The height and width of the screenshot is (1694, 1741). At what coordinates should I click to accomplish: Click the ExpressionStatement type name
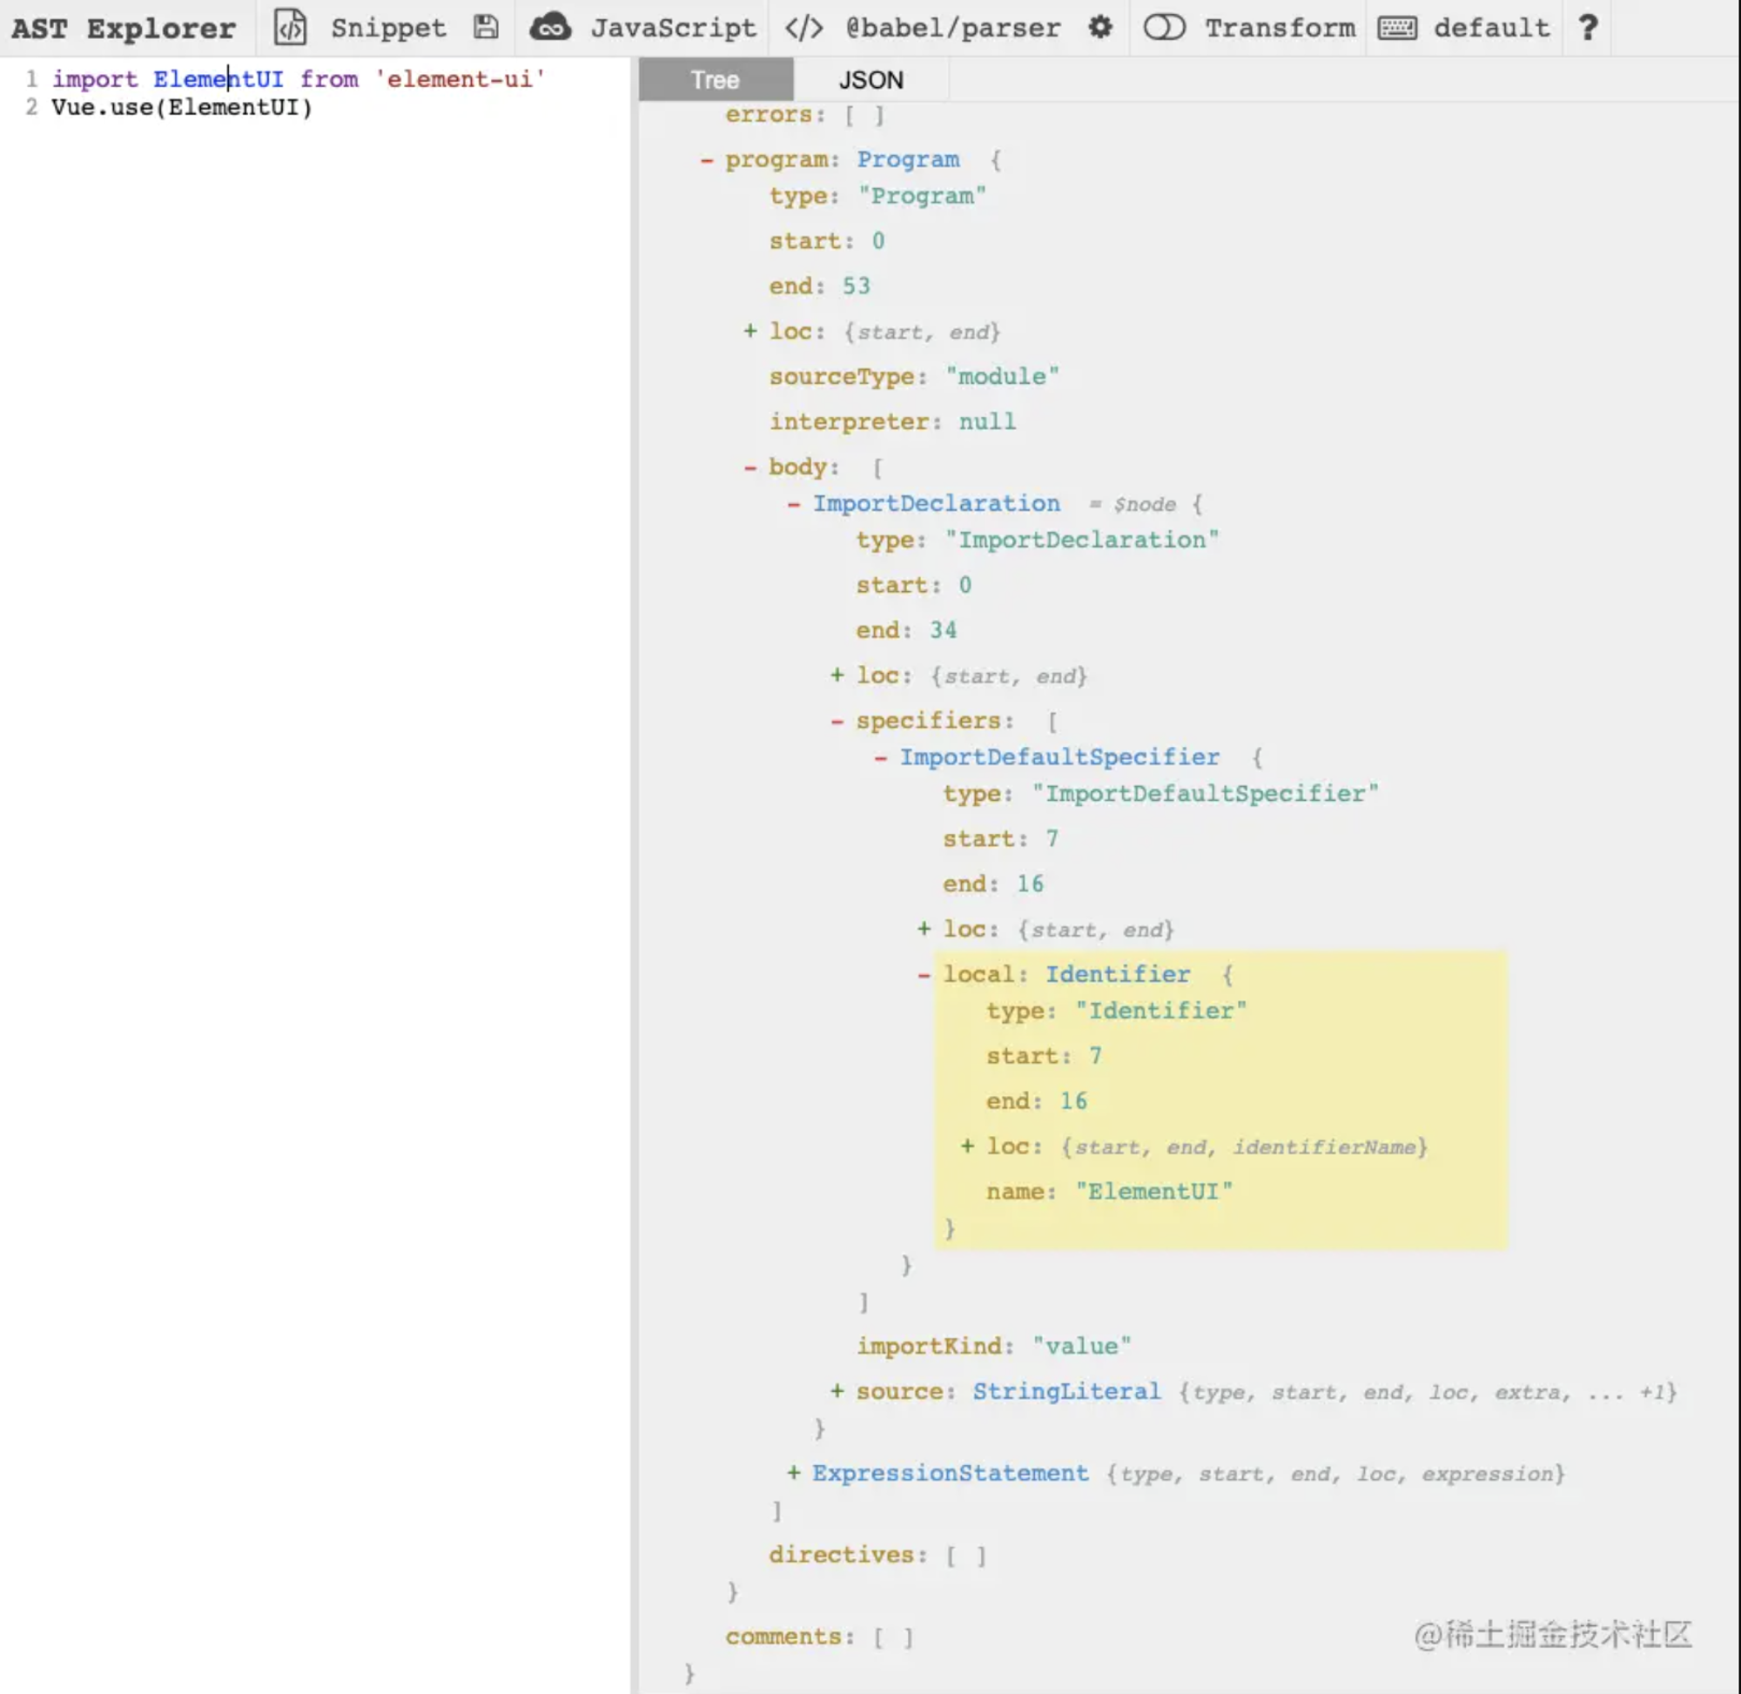pos(950,1474)
